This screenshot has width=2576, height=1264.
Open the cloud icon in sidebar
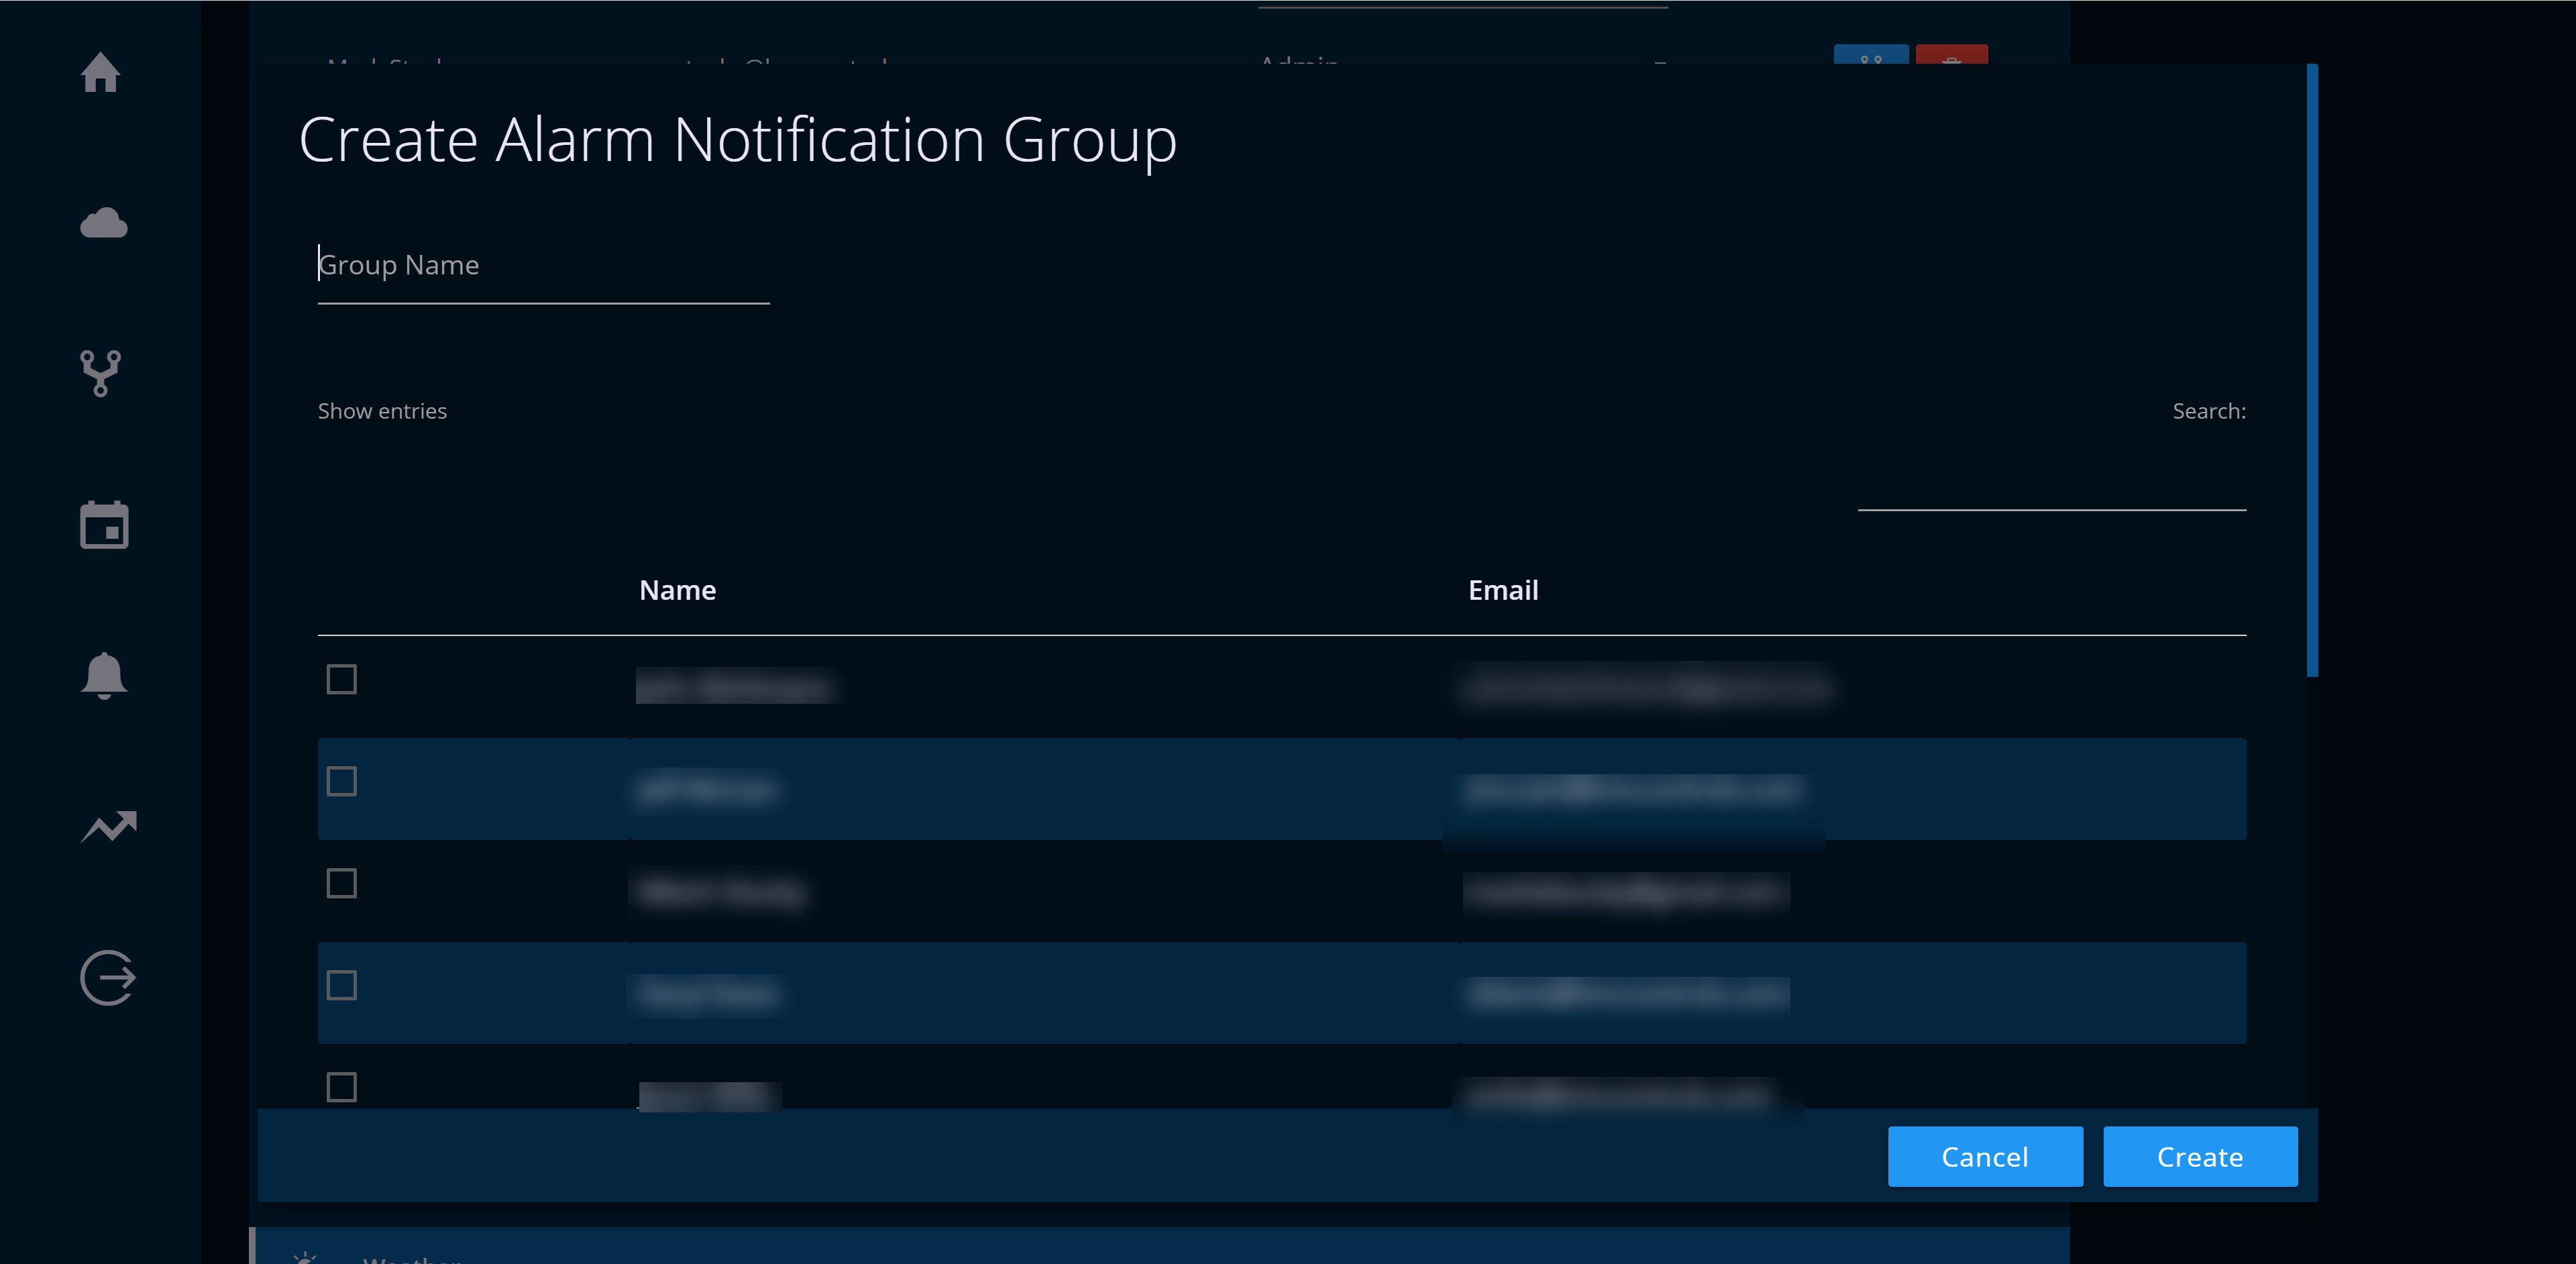pyautogui.click(x=104, y=223)
